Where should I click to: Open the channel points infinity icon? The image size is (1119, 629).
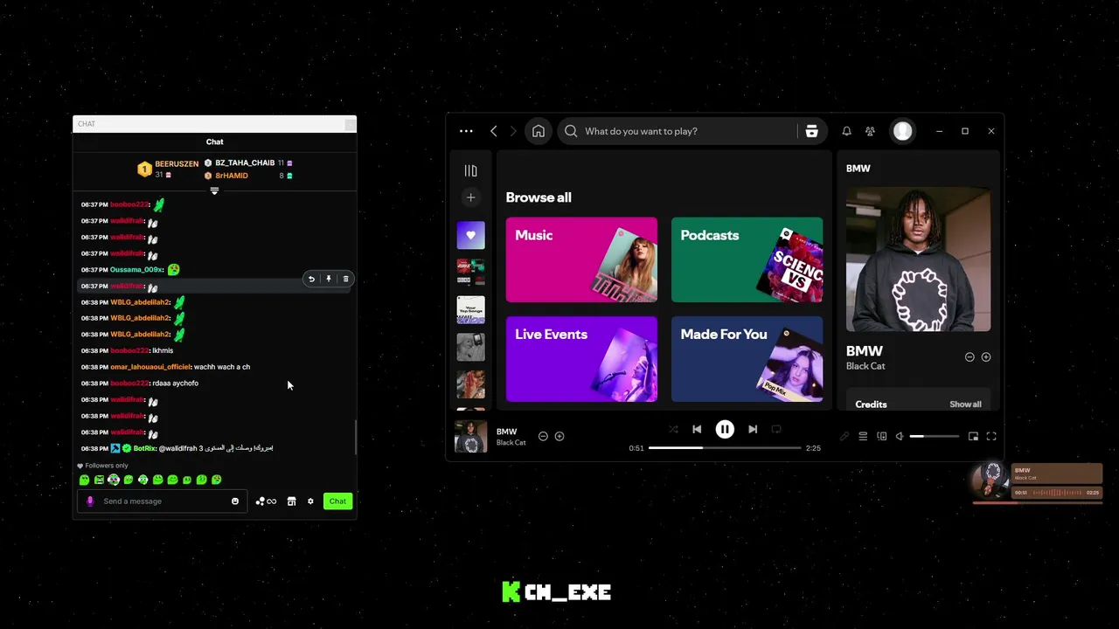(266, 501)
